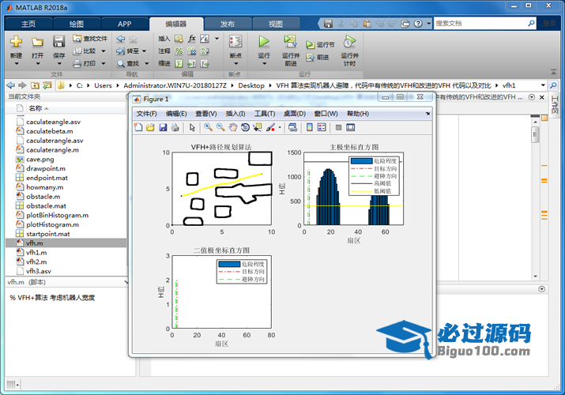The image size is (565, 395).
Task: Click the Help question mark icon
Action: 418,24
